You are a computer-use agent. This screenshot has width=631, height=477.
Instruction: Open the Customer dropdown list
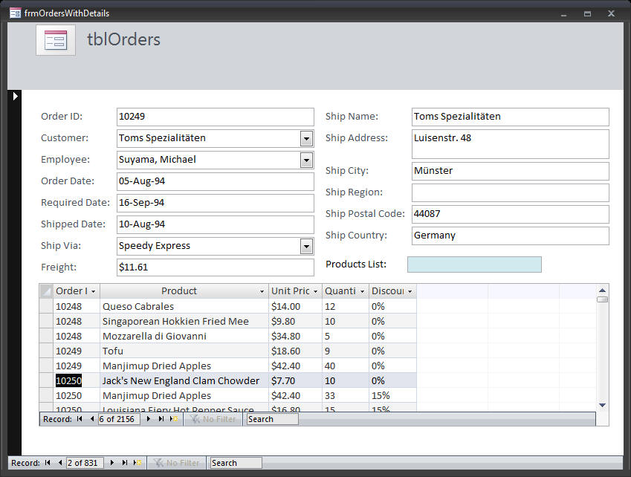coord(306,138)
